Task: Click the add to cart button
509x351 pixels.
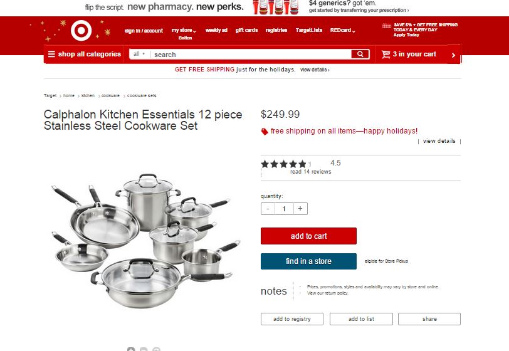Action: (308, 236)
